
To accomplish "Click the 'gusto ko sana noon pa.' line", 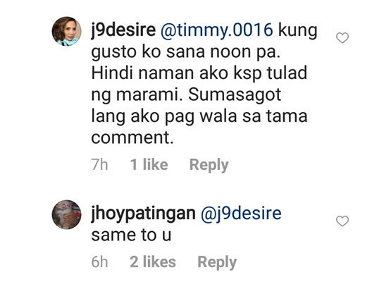I will click(186, 52).
